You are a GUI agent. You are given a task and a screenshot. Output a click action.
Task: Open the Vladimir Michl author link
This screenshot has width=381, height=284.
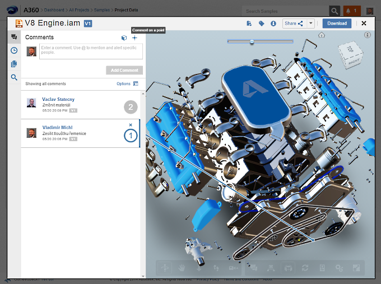(x=57, y=127)
